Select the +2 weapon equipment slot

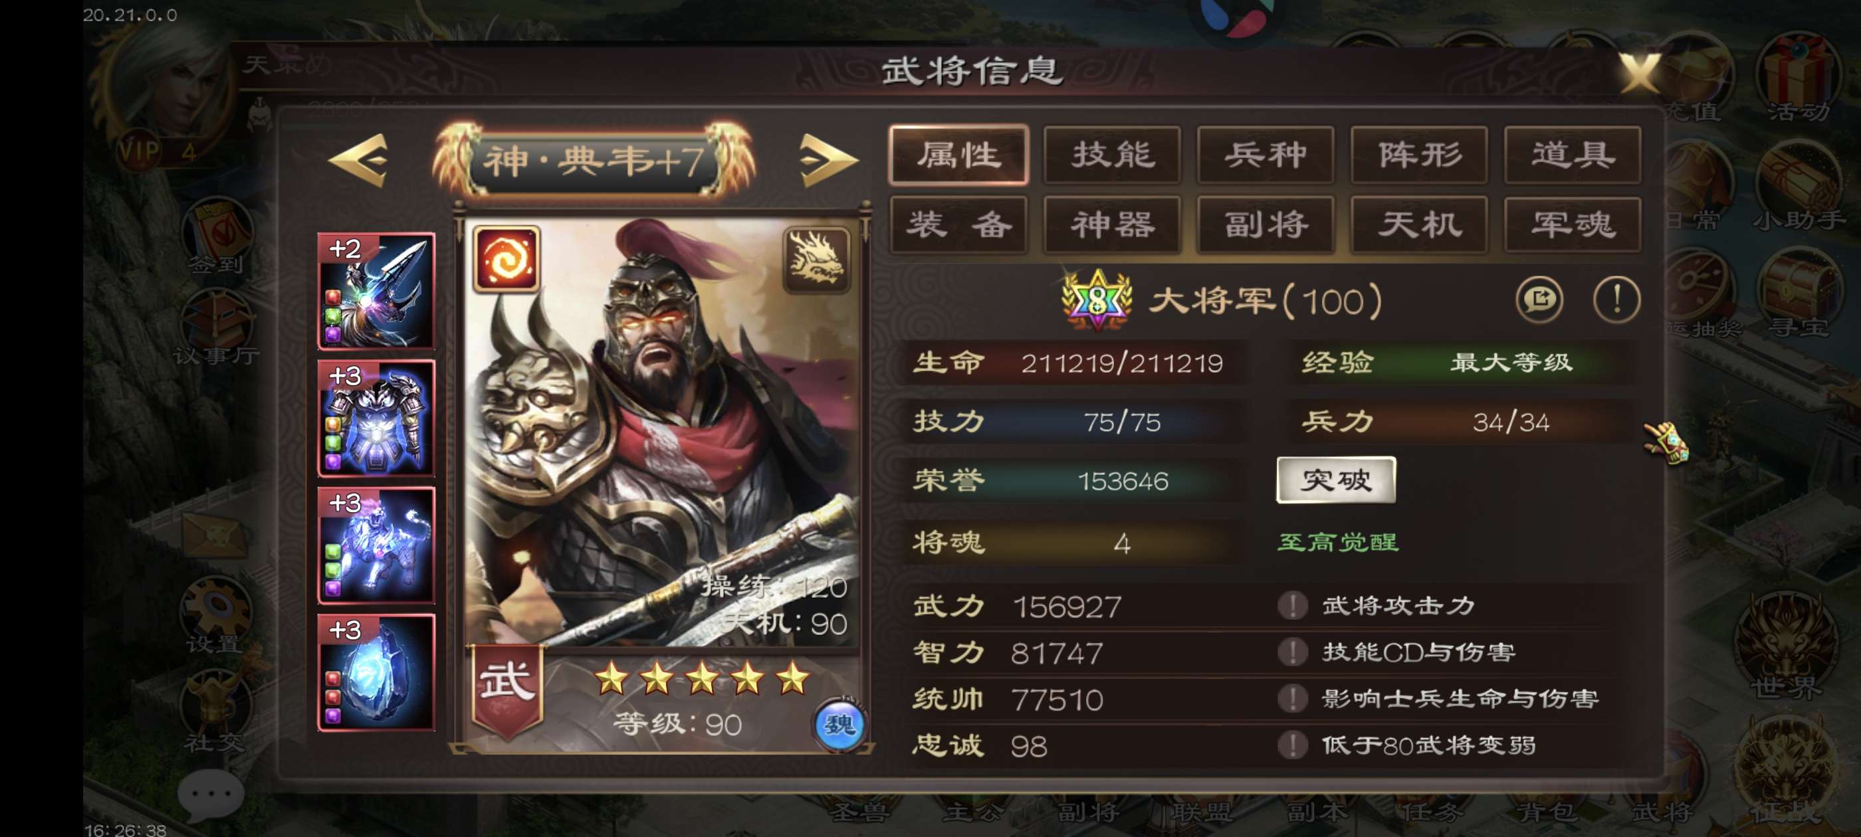coord(376,291)
